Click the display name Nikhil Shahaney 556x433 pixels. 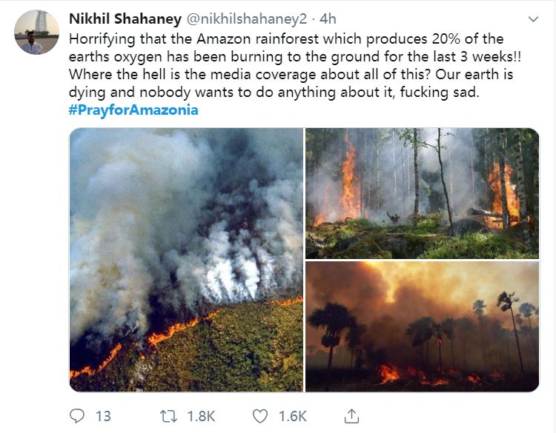[125, 19]
